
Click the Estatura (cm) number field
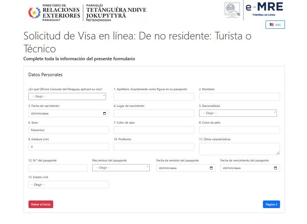coord(68,147)
